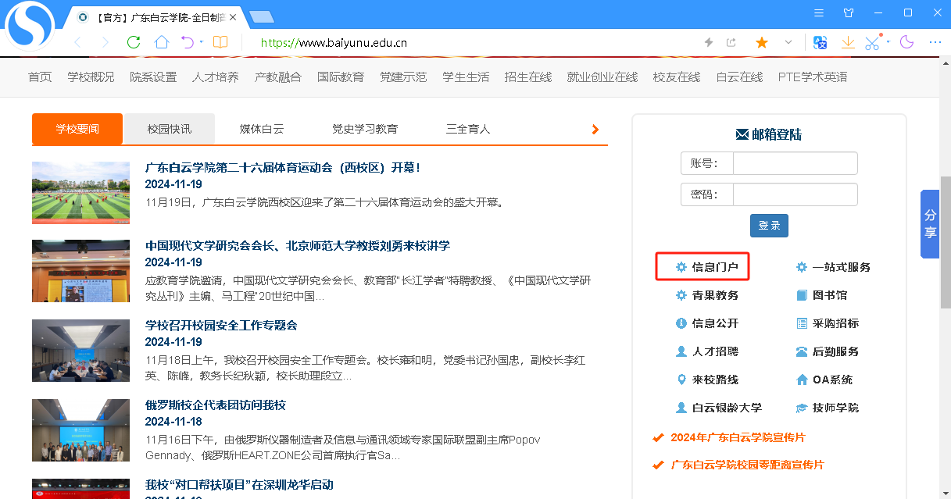Click the orange bookmark star icon
Image resolution: width=951 pixels, height=499 pixels.
tap(761, 42)
